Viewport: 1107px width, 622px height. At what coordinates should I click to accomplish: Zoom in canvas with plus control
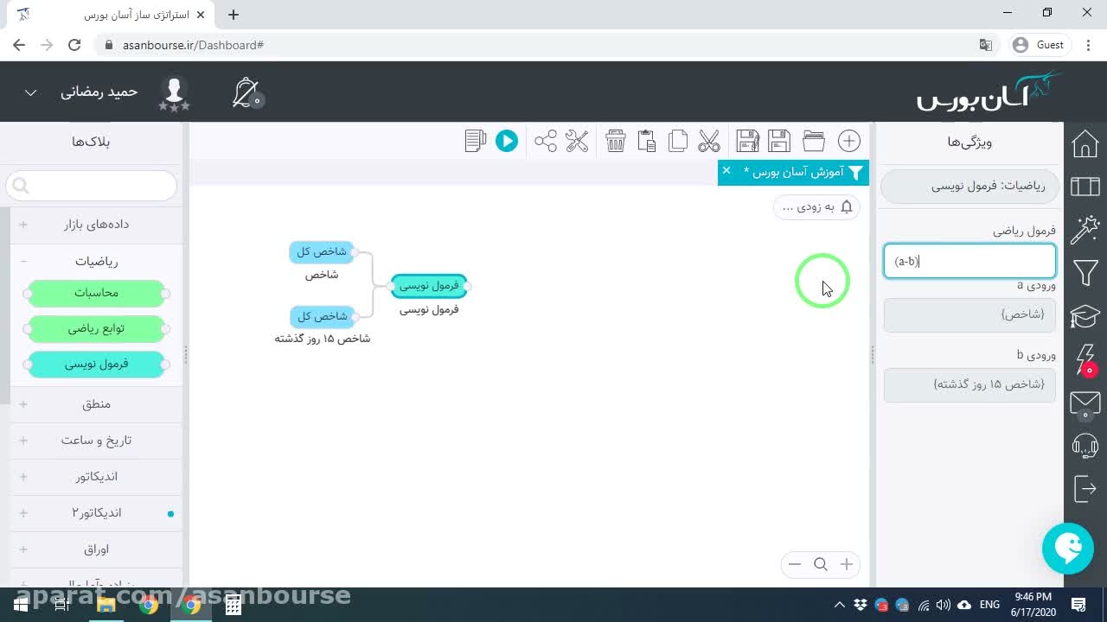(847, 564)
